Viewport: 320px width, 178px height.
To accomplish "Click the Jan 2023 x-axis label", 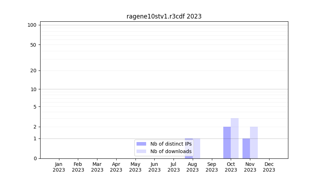I will 59,167.
